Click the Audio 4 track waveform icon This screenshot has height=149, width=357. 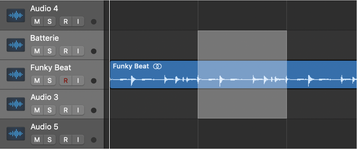[16, 16]
